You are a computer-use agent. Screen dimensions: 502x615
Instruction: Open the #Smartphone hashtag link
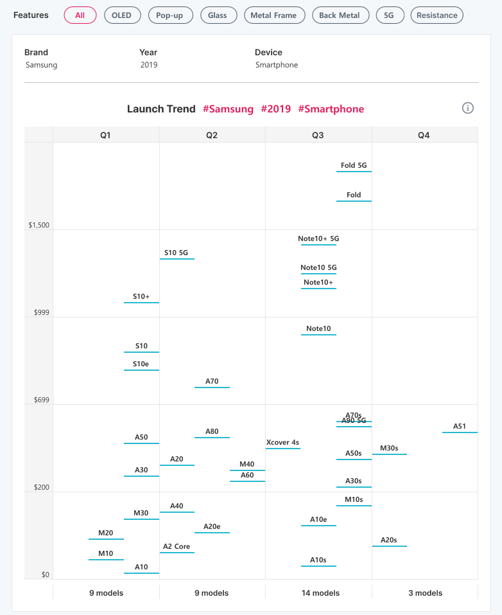(331, 109)
